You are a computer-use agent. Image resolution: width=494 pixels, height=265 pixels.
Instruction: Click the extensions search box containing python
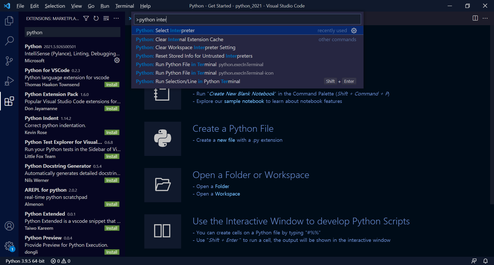click(x=73, y=32)
